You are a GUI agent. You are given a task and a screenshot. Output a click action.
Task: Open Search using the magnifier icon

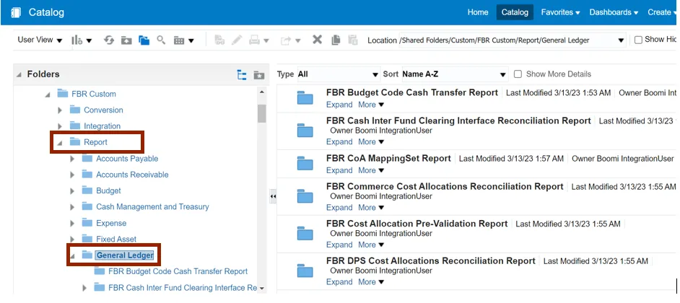point(161,40)
